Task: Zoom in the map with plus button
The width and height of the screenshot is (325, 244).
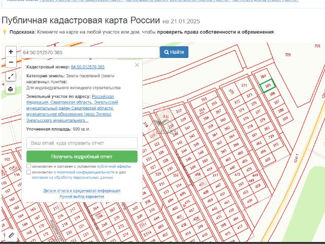Action: coord(11,52)
